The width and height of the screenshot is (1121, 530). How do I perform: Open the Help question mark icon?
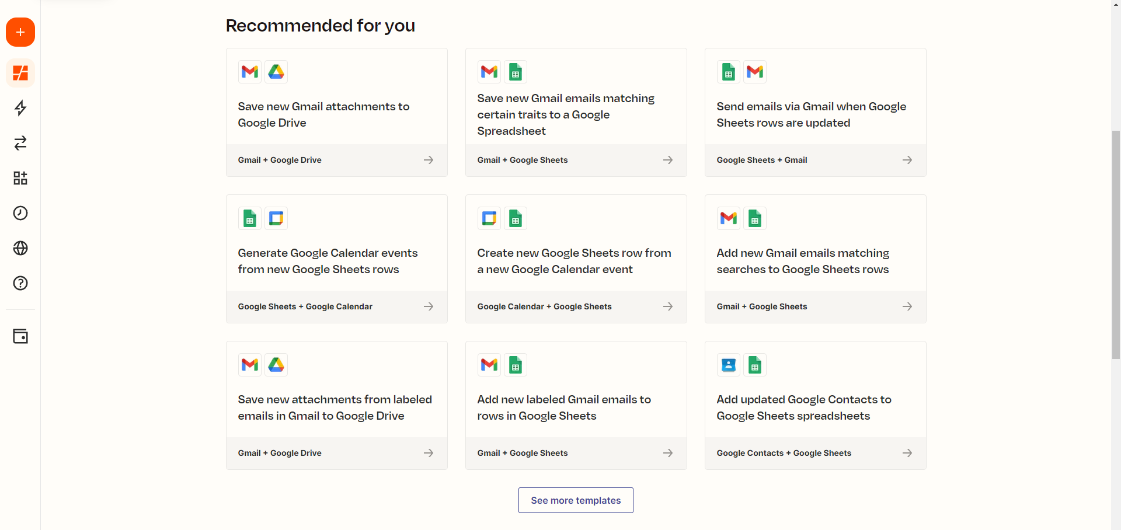(20, 283)
